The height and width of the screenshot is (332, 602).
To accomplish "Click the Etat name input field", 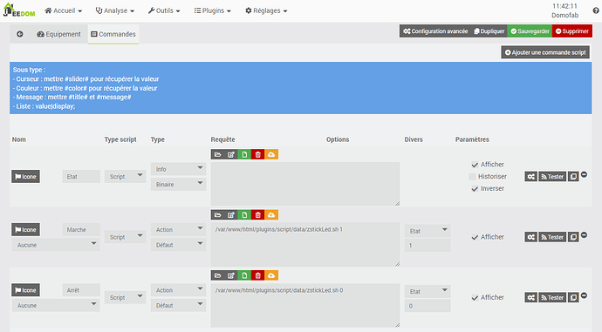I will [x=81, y=176].
